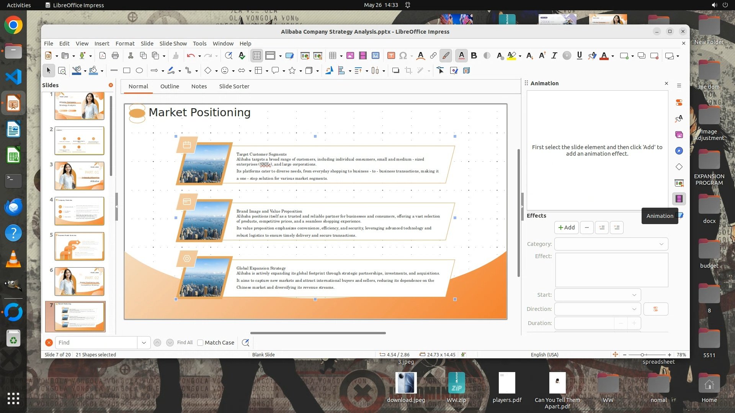735x413 pixels.
Task: Click the Italic formatting icon
Action: pyautogui.click(x=554, y=56)
